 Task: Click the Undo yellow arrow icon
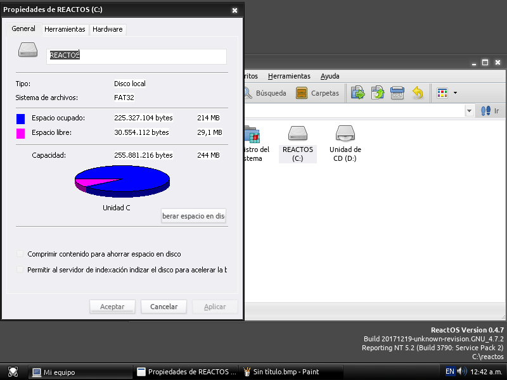(x=418, y=93)
